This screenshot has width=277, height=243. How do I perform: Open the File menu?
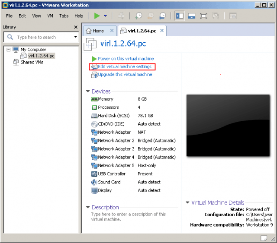pos(9,16)
